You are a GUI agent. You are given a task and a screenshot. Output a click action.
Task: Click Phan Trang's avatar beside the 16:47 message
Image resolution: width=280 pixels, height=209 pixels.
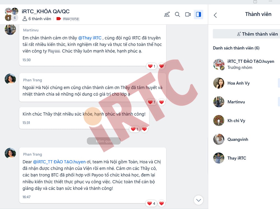pyautogui.click(x=10, y=153)
